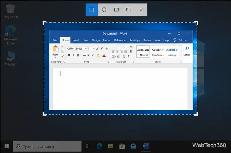Activate the Format Painter brush
231x153 pixels.
tap(62, 56)
